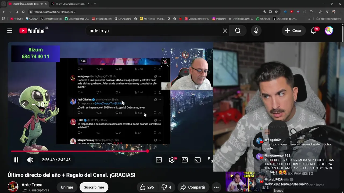Open the CORREO bookmark
Viewport: 344px width, 193px height.
coord(31,19)
